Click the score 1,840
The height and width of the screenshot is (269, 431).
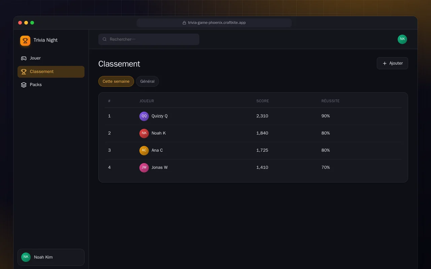(262, 133)
